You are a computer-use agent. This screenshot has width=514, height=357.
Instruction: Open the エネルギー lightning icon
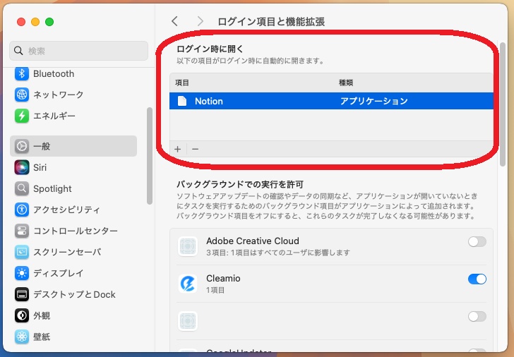point(22,116)
